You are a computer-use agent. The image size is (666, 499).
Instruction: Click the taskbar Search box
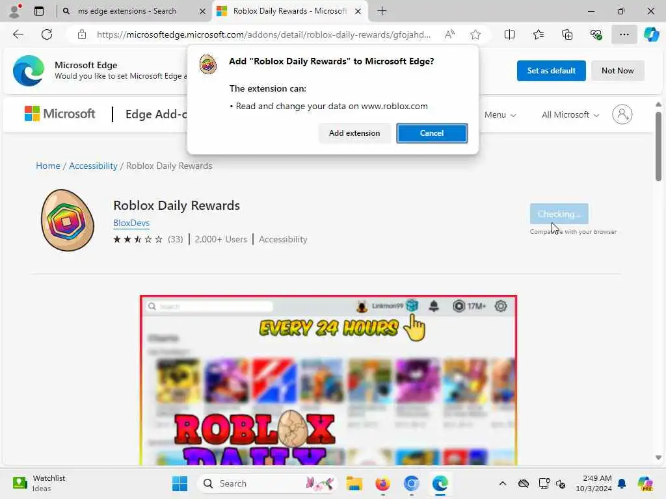pyautogui.click(x=267, y=483)
